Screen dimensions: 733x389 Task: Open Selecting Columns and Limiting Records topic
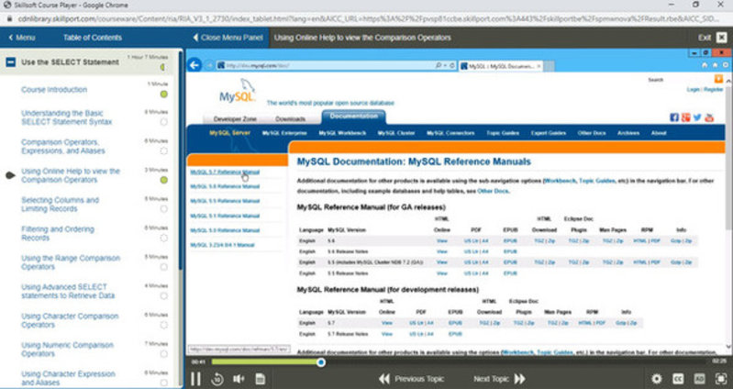coord(60,205)
